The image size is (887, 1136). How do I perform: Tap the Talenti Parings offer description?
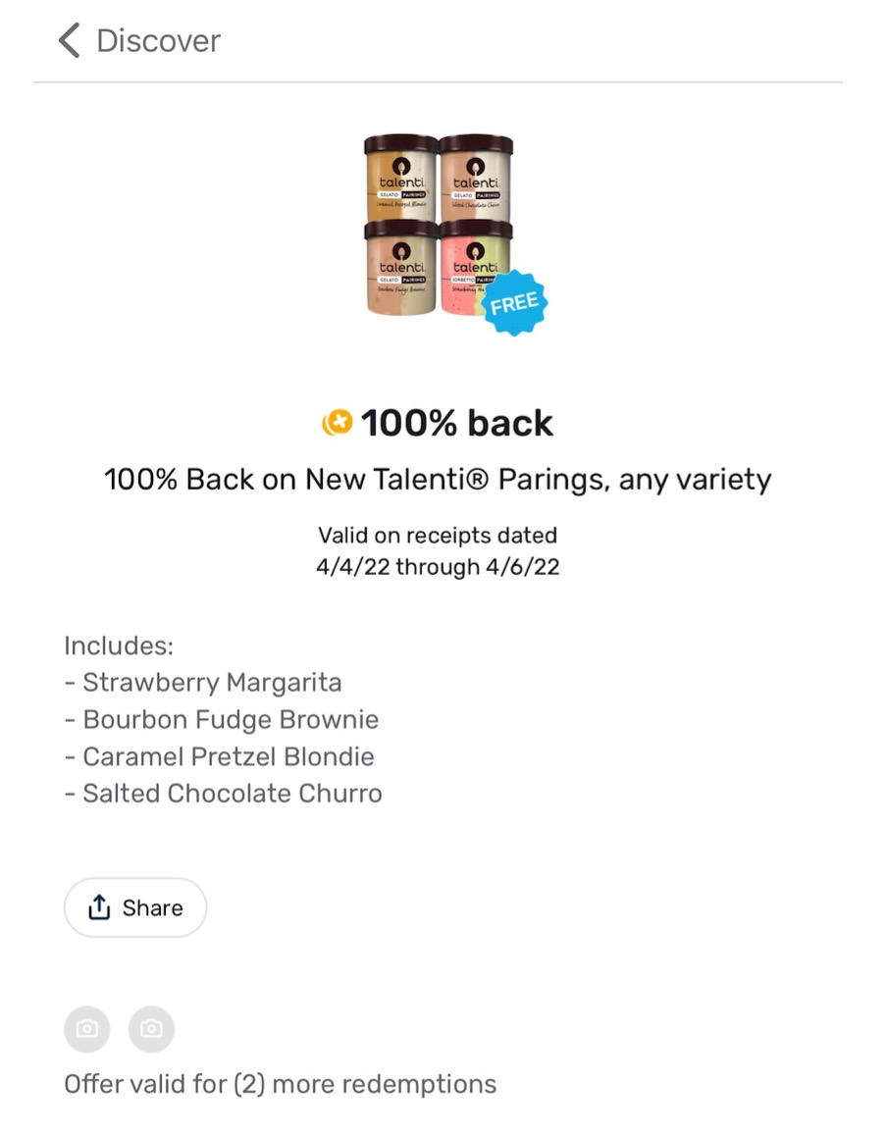(438, 480)
